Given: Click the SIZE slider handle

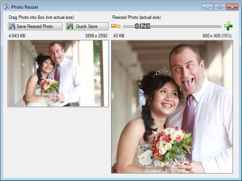Looking at the screenshot, I should pos(142,26).
